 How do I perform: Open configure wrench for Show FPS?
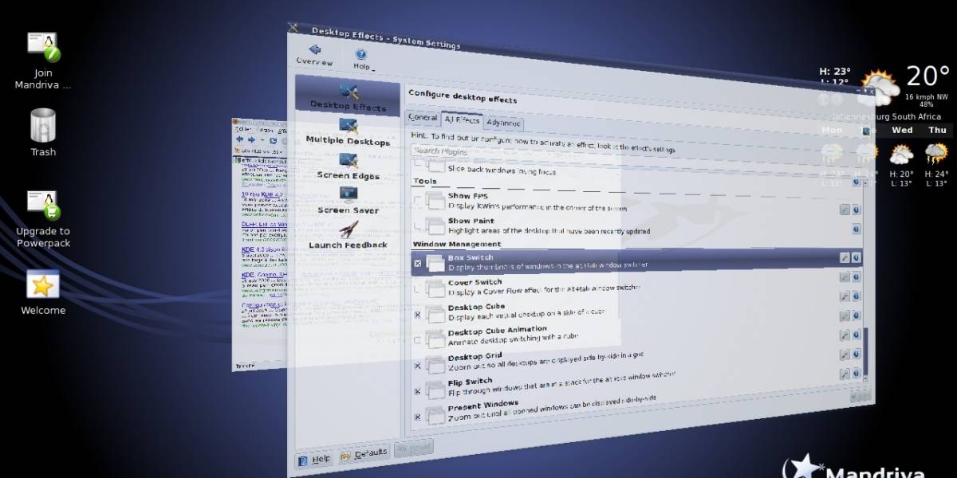click(845, 210)
